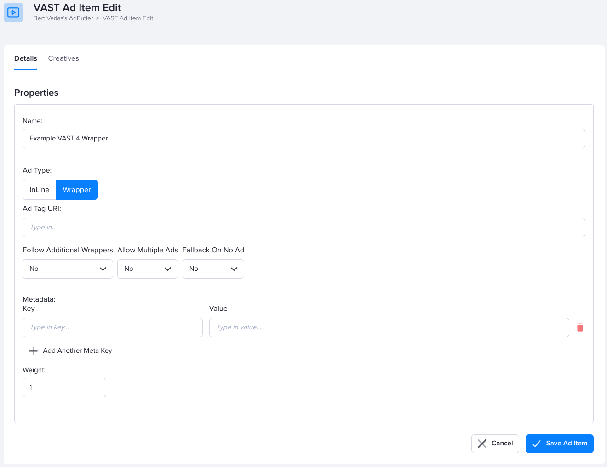Select the Wrapper ad type

77,190
